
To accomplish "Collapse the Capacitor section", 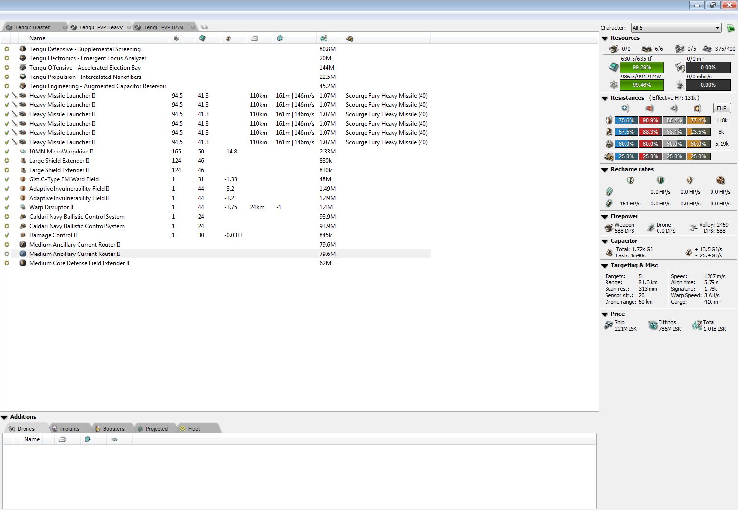I will pos(605,241).
